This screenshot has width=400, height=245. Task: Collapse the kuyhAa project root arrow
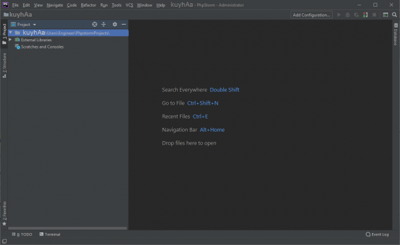11,33
